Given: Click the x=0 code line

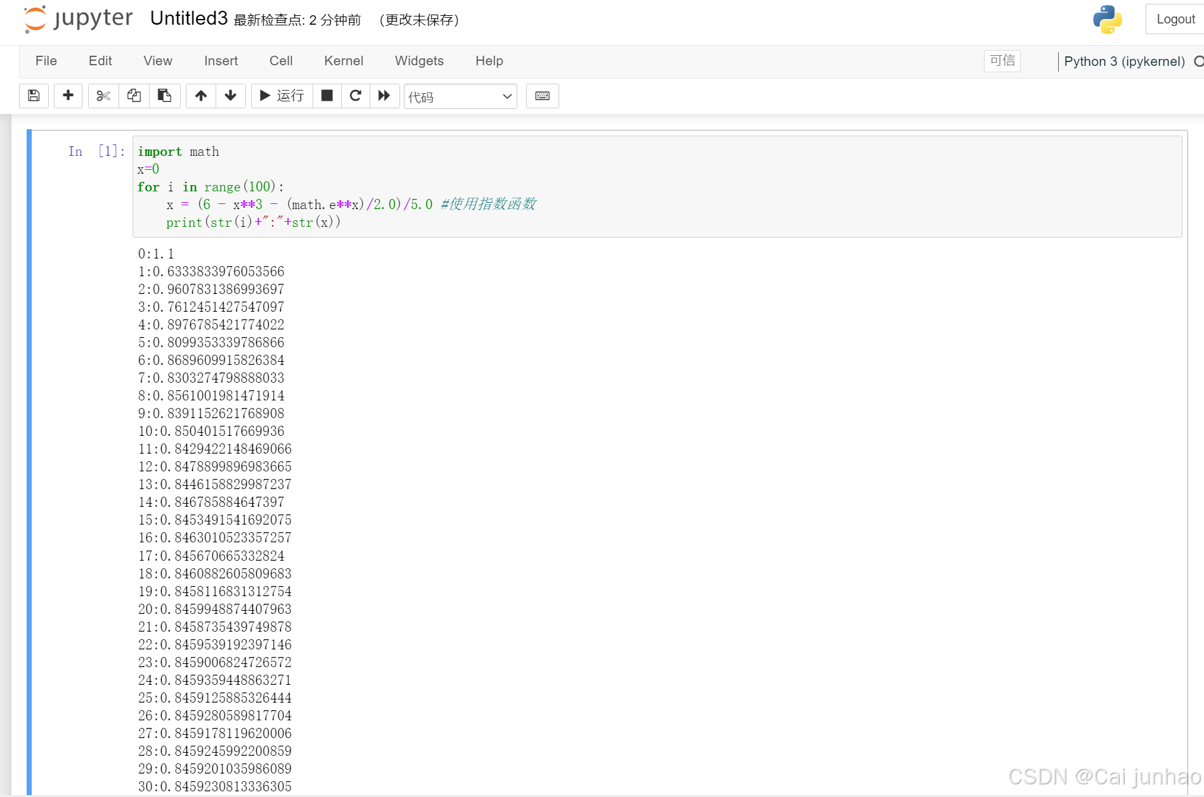Looking at the screenshot, I should [148, 169].
